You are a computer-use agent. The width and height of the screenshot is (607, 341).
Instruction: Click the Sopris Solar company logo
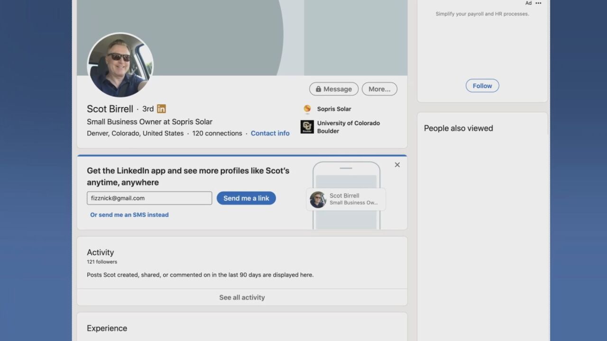click(x=307, y=109)
